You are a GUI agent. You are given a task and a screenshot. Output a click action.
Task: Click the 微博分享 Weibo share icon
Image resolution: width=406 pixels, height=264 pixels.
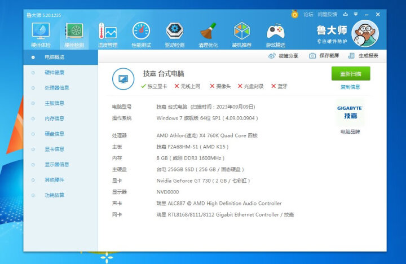(272, 56)
